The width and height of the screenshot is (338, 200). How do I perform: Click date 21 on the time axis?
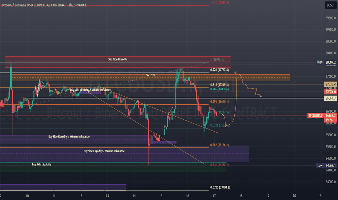[x=321, y=196]
